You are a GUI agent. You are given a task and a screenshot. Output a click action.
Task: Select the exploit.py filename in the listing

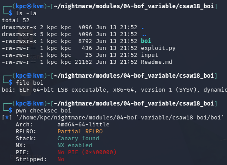click(x=158, y=48)
